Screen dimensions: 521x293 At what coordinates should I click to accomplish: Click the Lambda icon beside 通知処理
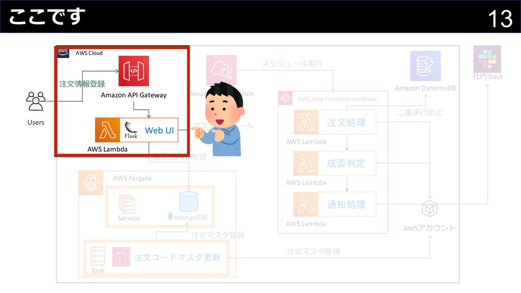click(x=306, y=204)
